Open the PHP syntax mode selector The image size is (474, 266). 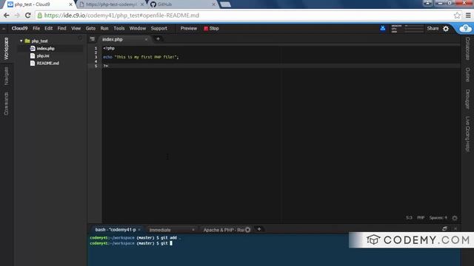pos(421,218)
